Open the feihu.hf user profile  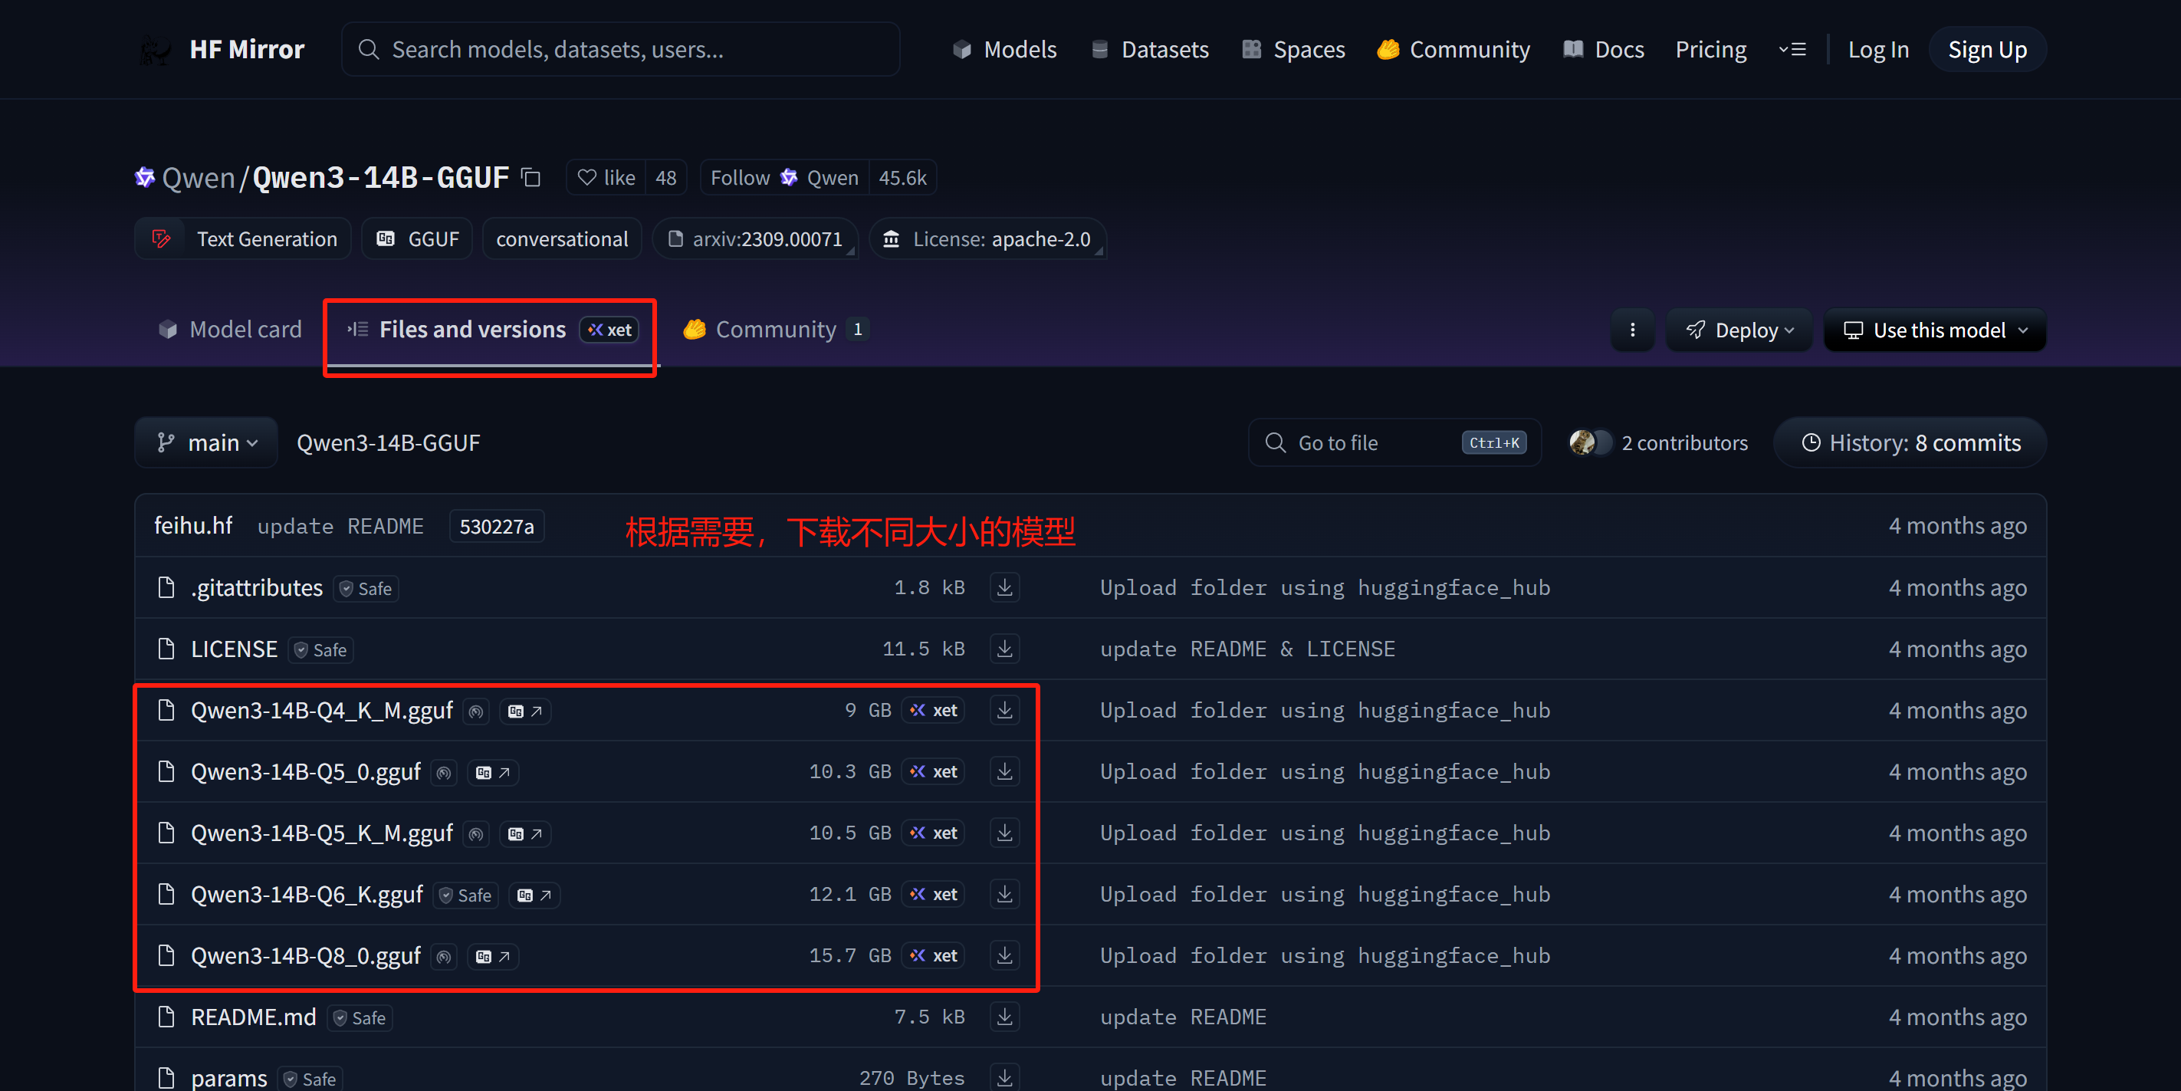coord(193,526)
